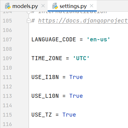
Task: Place cursor on TIME_ZONE variable
Action: coord(47,58)
